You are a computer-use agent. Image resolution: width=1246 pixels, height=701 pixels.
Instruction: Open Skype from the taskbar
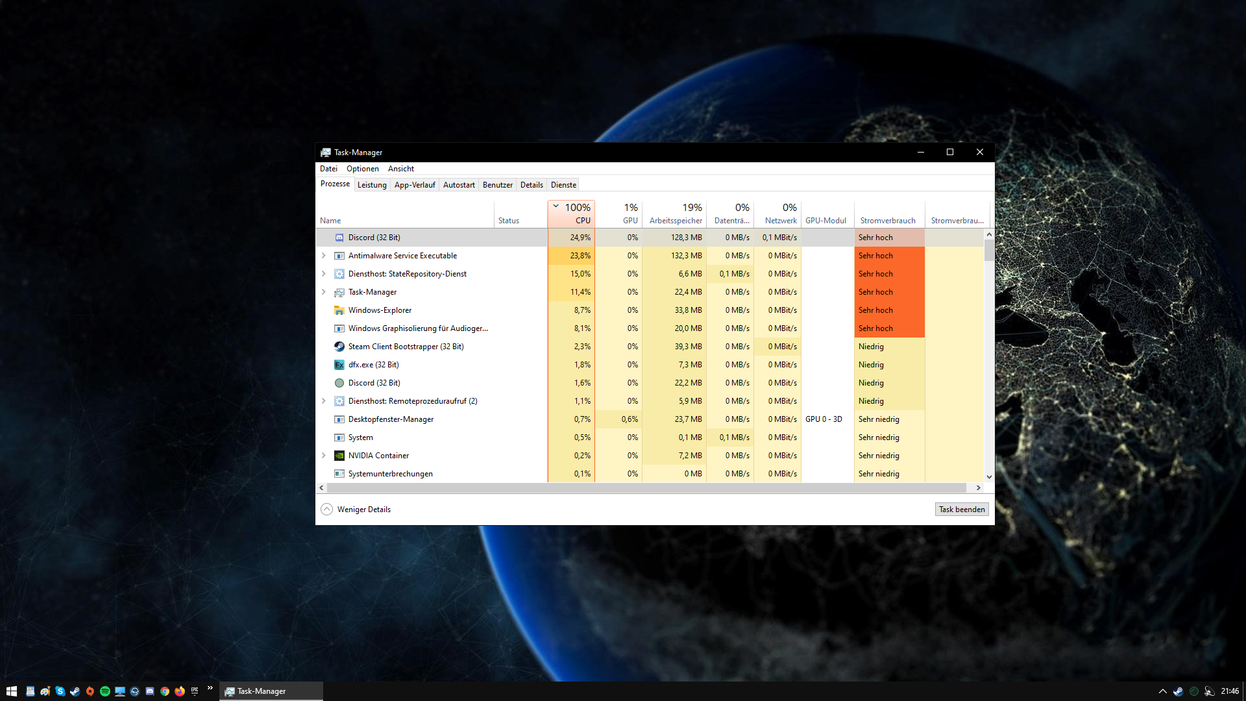[60, 691]
